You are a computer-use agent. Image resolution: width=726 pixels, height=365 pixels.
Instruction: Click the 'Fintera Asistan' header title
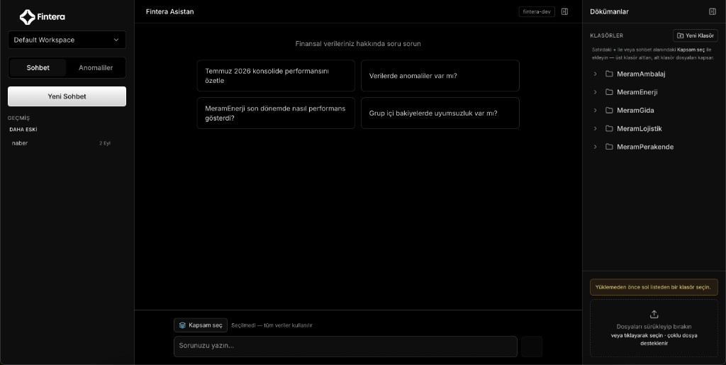(170, 11)
